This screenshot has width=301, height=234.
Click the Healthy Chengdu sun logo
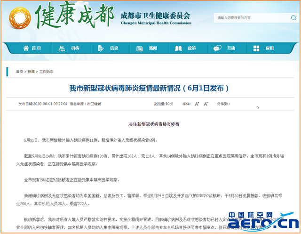20,18
